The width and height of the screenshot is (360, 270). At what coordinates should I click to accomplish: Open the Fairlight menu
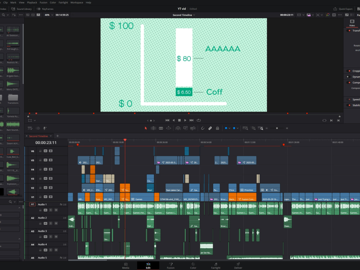pyautogui.click(x=63, y=3)
